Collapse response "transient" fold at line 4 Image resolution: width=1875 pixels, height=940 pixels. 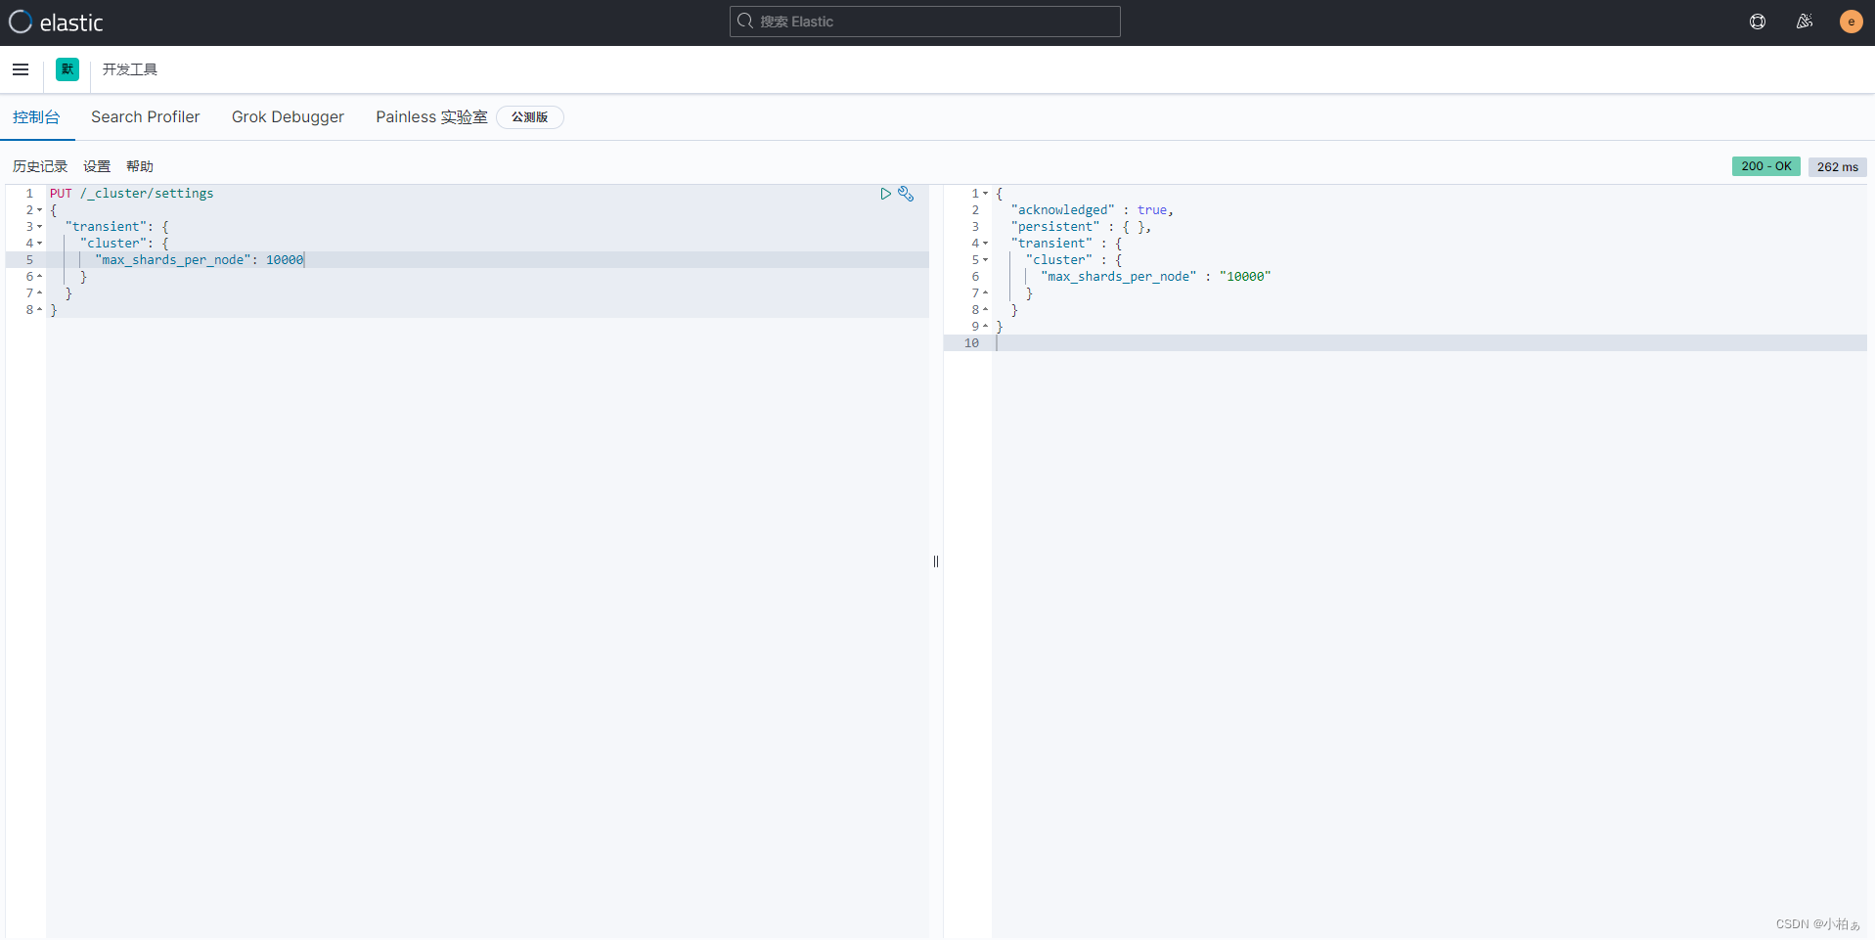pos(986,244)
